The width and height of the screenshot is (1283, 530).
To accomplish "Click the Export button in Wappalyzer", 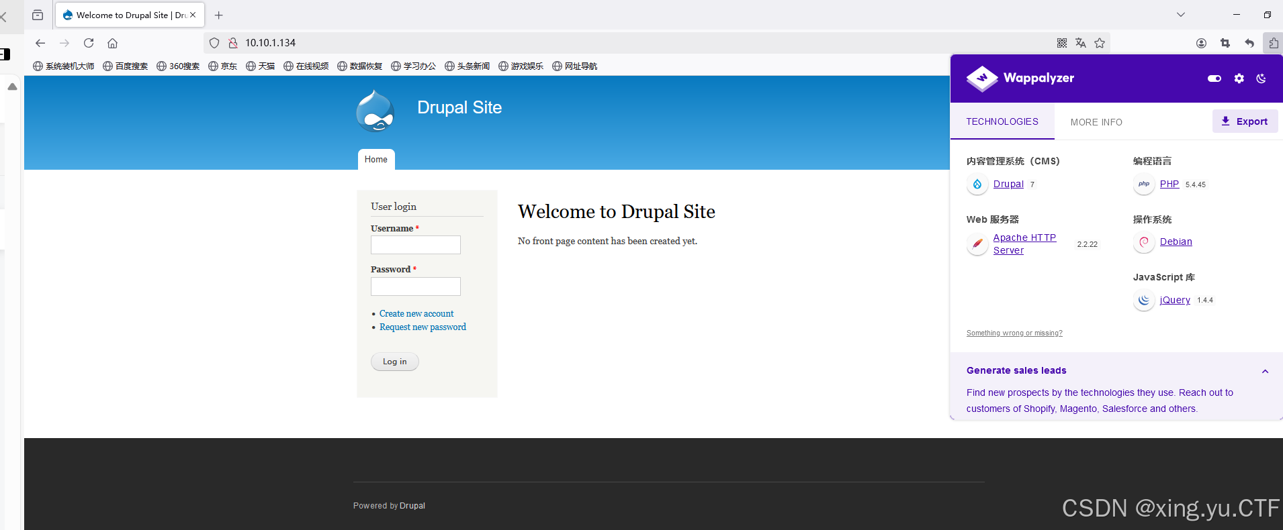I will click(1245, 121).
